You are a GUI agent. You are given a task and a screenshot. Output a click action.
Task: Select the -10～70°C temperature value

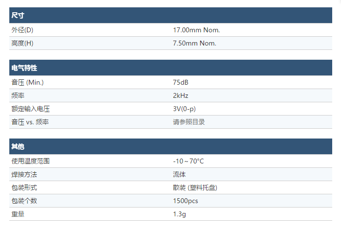[188, 161]
